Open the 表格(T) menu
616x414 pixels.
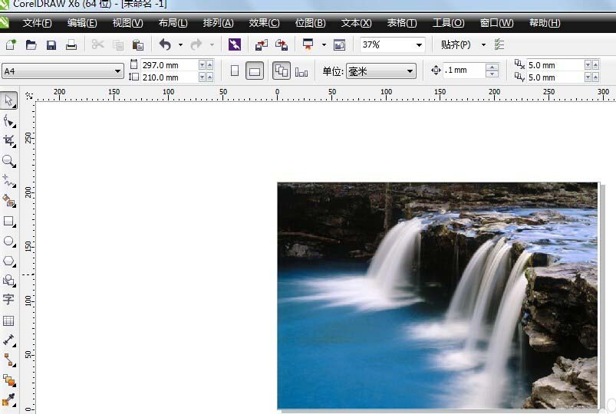(402, 23)
